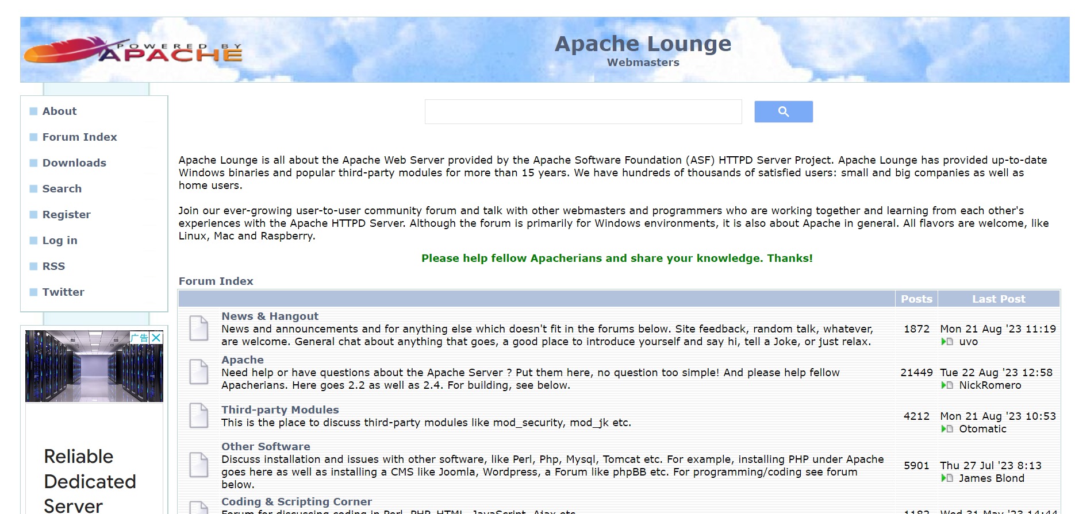Click the Posts column header
This screenshot has height=514, width=1075.
pos(916,299)
